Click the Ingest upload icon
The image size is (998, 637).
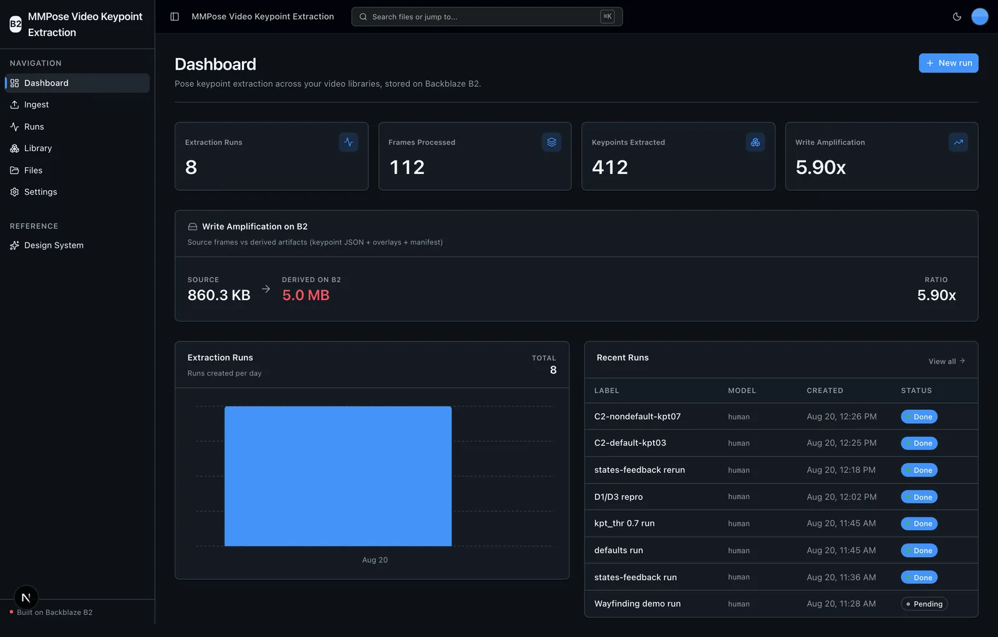pyautogui.click(x=14, y=105)
